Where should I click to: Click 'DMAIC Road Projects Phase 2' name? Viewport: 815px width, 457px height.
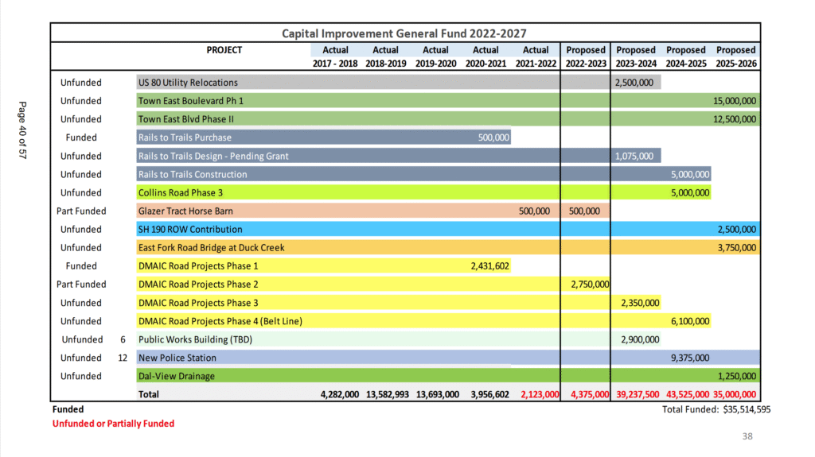[198, 284]
